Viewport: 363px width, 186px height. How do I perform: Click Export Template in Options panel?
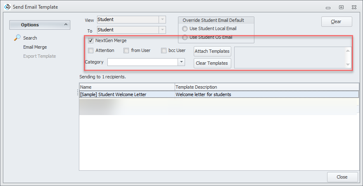(x=39, y=56)
